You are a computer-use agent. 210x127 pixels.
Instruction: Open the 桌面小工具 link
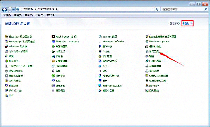pos(108,91)
